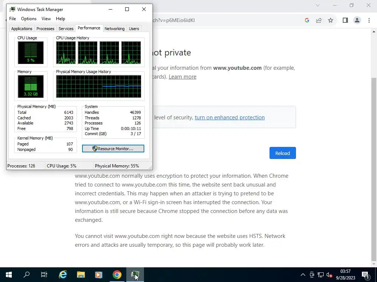This screenshot has width=377, height=282.
Task: Open the View menu in Task Manager
Action: [x=46, y=19]
